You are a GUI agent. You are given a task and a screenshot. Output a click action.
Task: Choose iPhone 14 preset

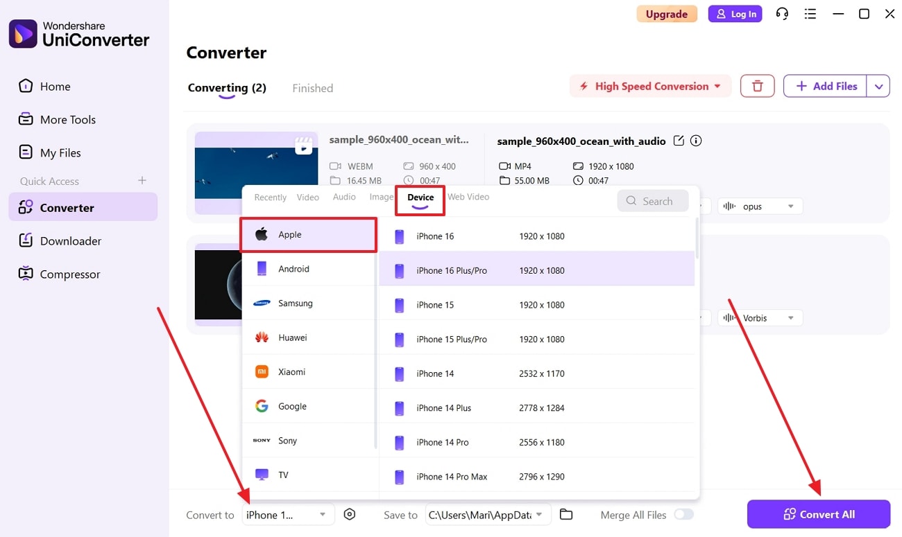[537, 373]
